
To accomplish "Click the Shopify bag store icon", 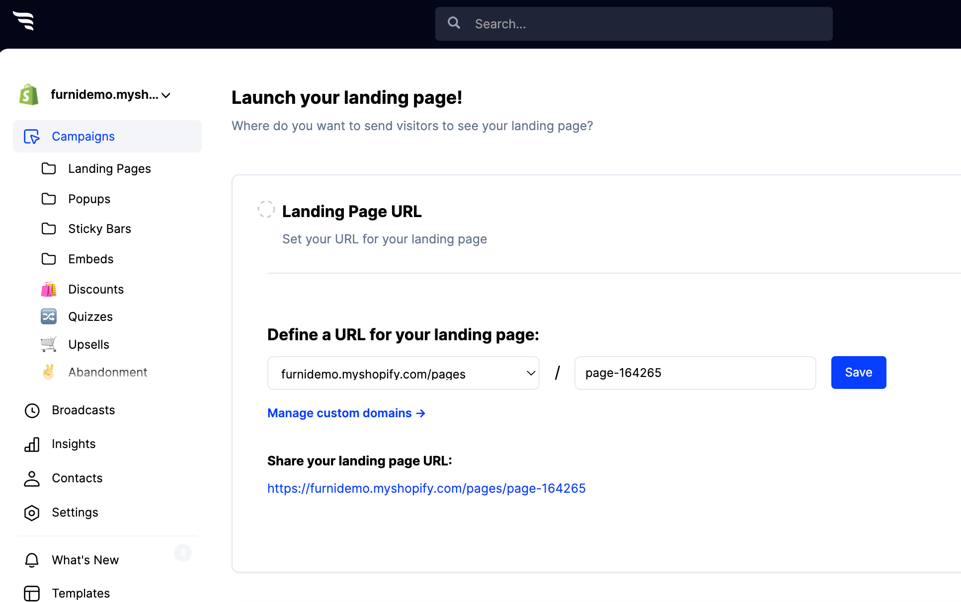I will (x=29, y=94).
